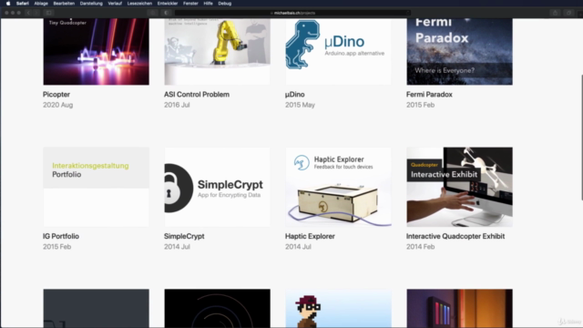Open the orange colored-bars thumbnail
The height and width of the screenshot is (328, 583).
[x=459, y=308]
